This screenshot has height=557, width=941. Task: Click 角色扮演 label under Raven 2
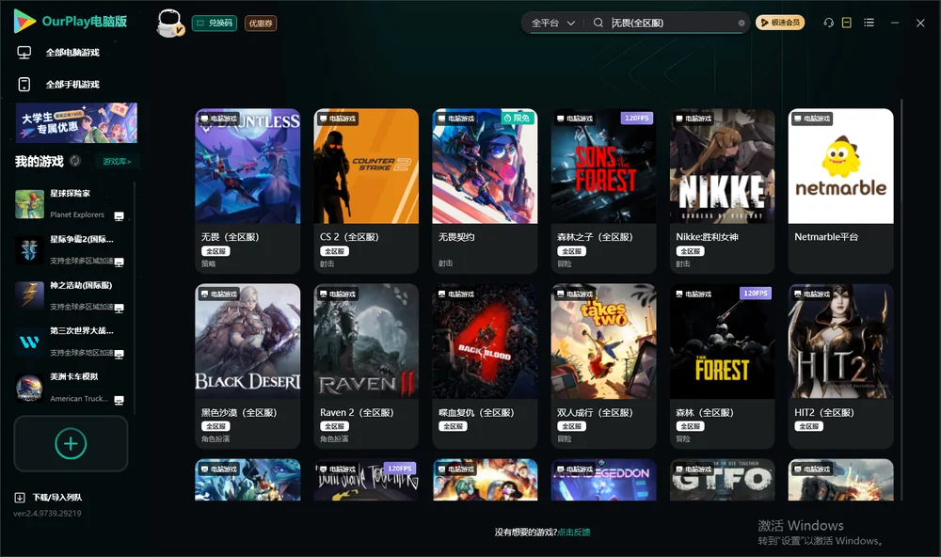coord(334,439)
